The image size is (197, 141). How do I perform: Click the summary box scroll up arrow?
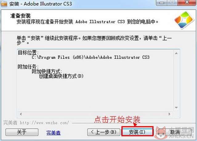click(176, 53)
